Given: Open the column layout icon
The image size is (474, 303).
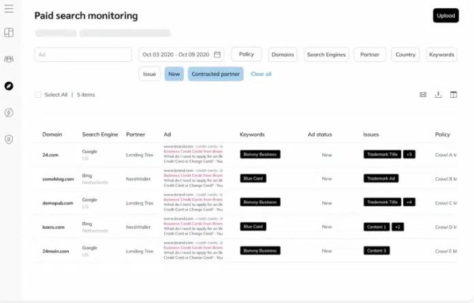Looking at the screenshot, I should pyautogui.click(x=454, y=94).
